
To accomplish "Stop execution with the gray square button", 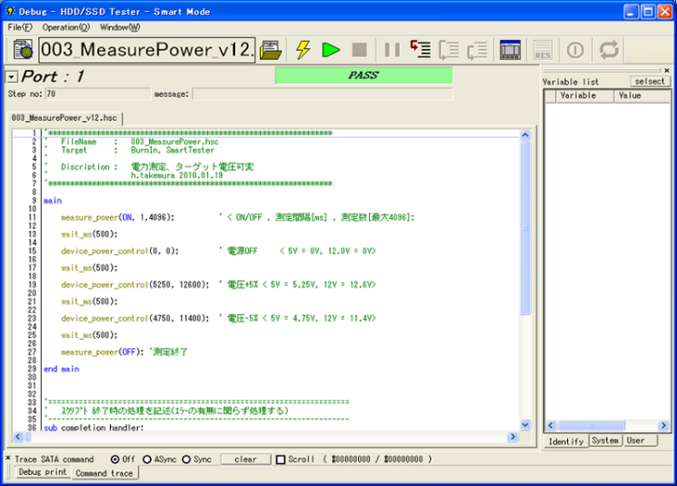I will (359, 50).
